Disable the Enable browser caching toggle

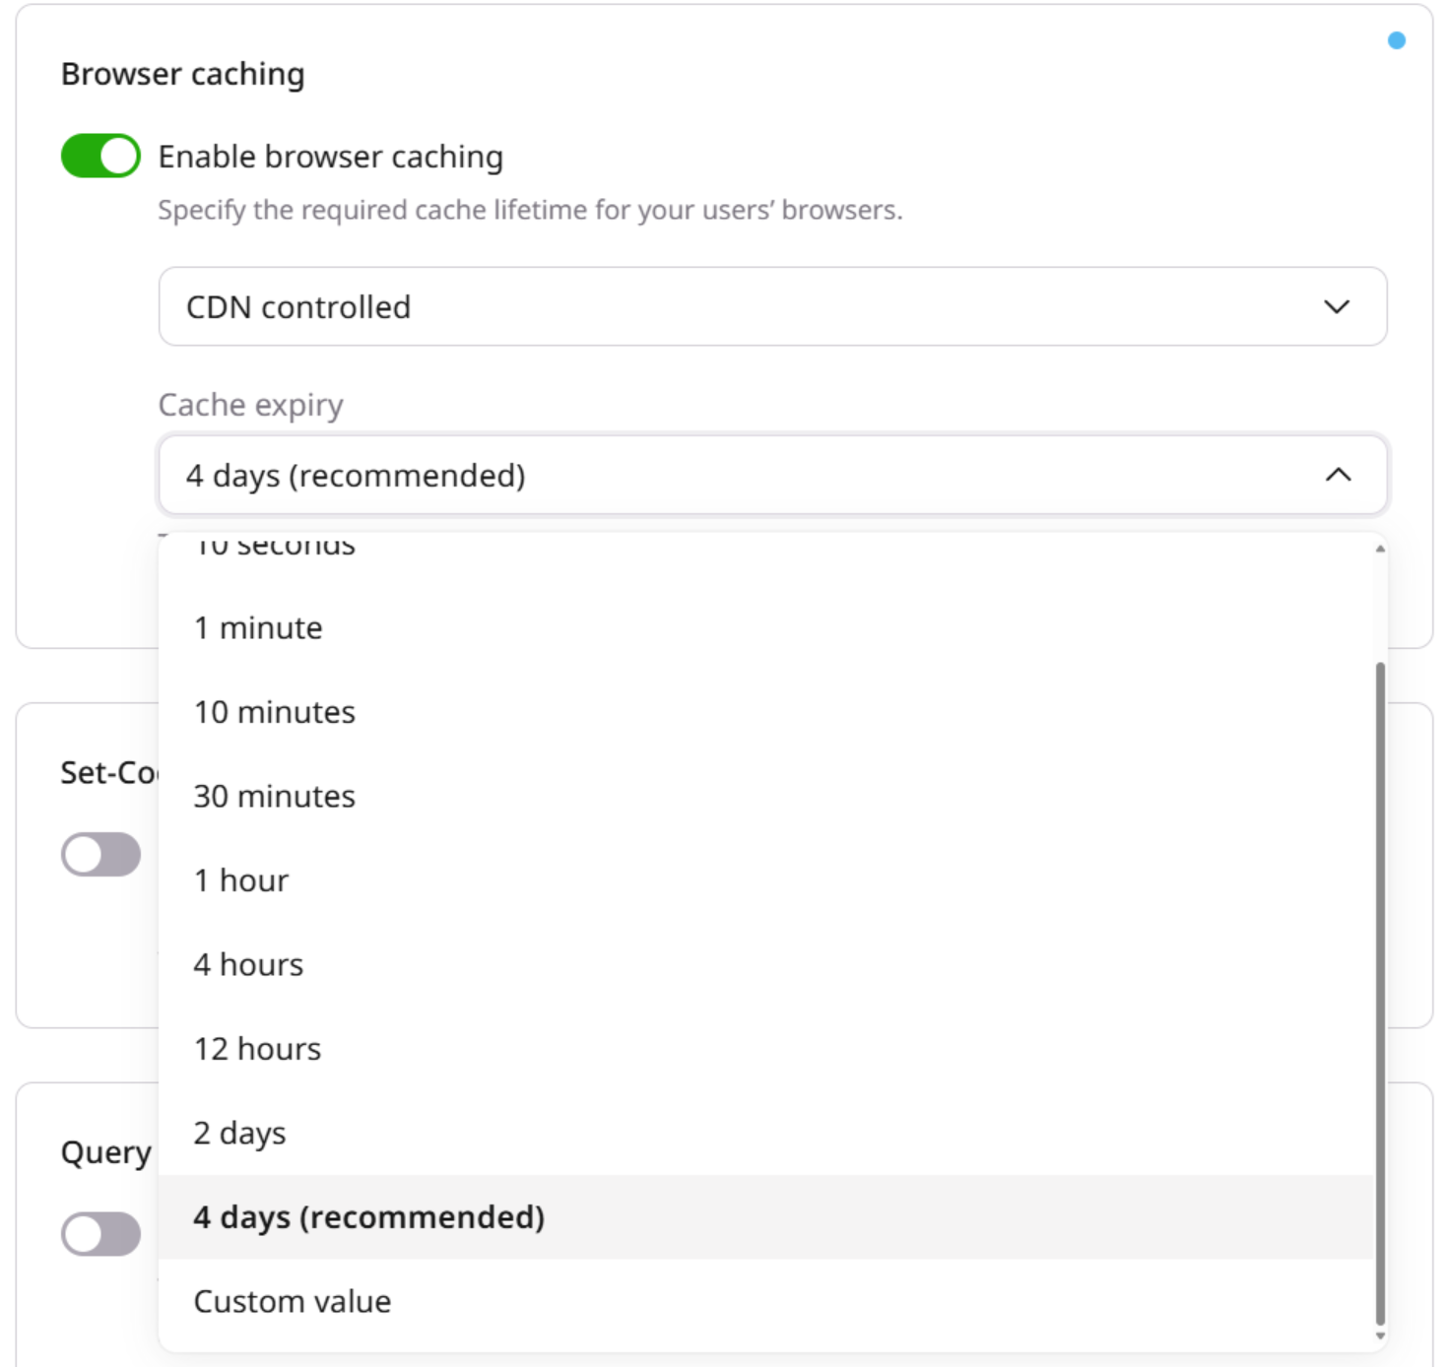pyautogui.click(x=99, y=154)
